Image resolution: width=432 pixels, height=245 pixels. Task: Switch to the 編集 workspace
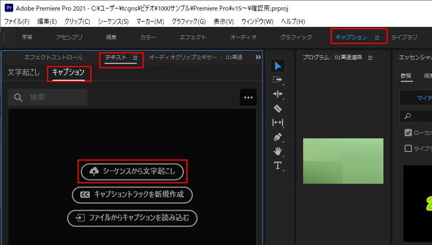click(111, 37)
